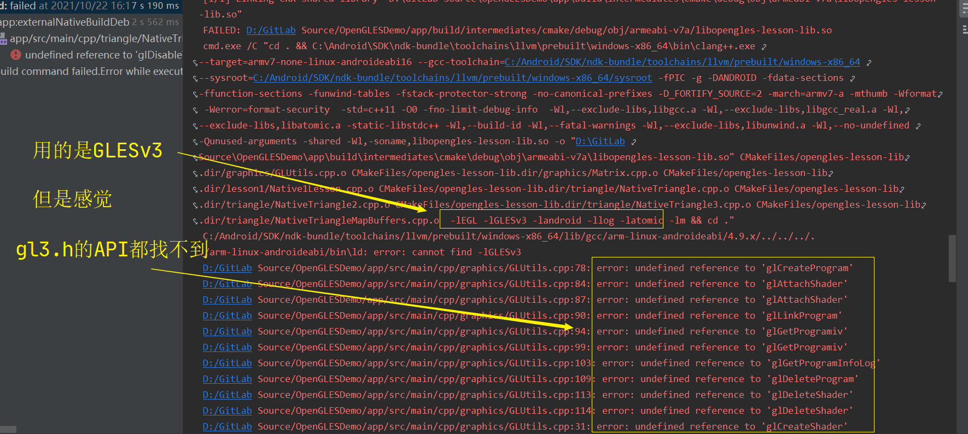Click the red error icon beside 'undefined reference to glDisable'
The width and height of the screenshot is (968, 434).
[16, 55]
